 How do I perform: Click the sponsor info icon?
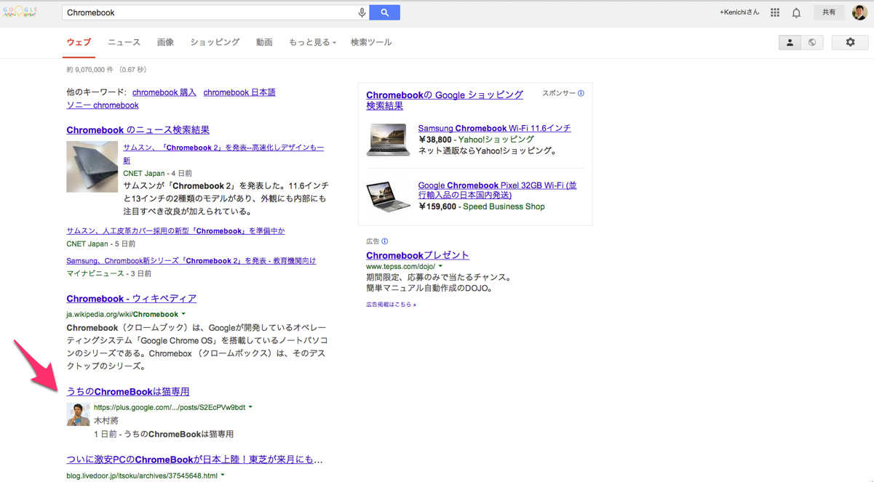click(x=581, y=93)
